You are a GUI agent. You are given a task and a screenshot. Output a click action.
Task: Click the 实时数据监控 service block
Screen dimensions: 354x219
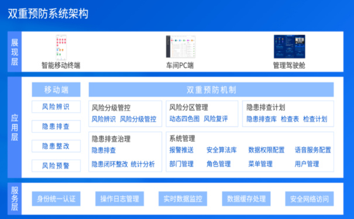point(183,199)
